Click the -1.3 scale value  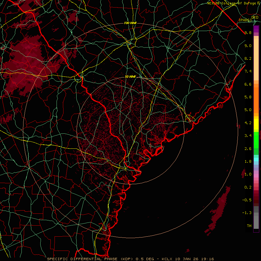pos(247,213)
